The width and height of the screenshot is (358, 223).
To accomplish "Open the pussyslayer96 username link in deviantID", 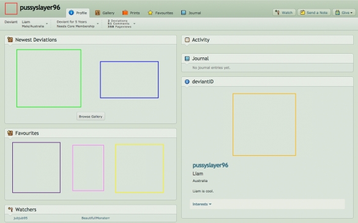I will pyautogui.click(x=211, y=166).
